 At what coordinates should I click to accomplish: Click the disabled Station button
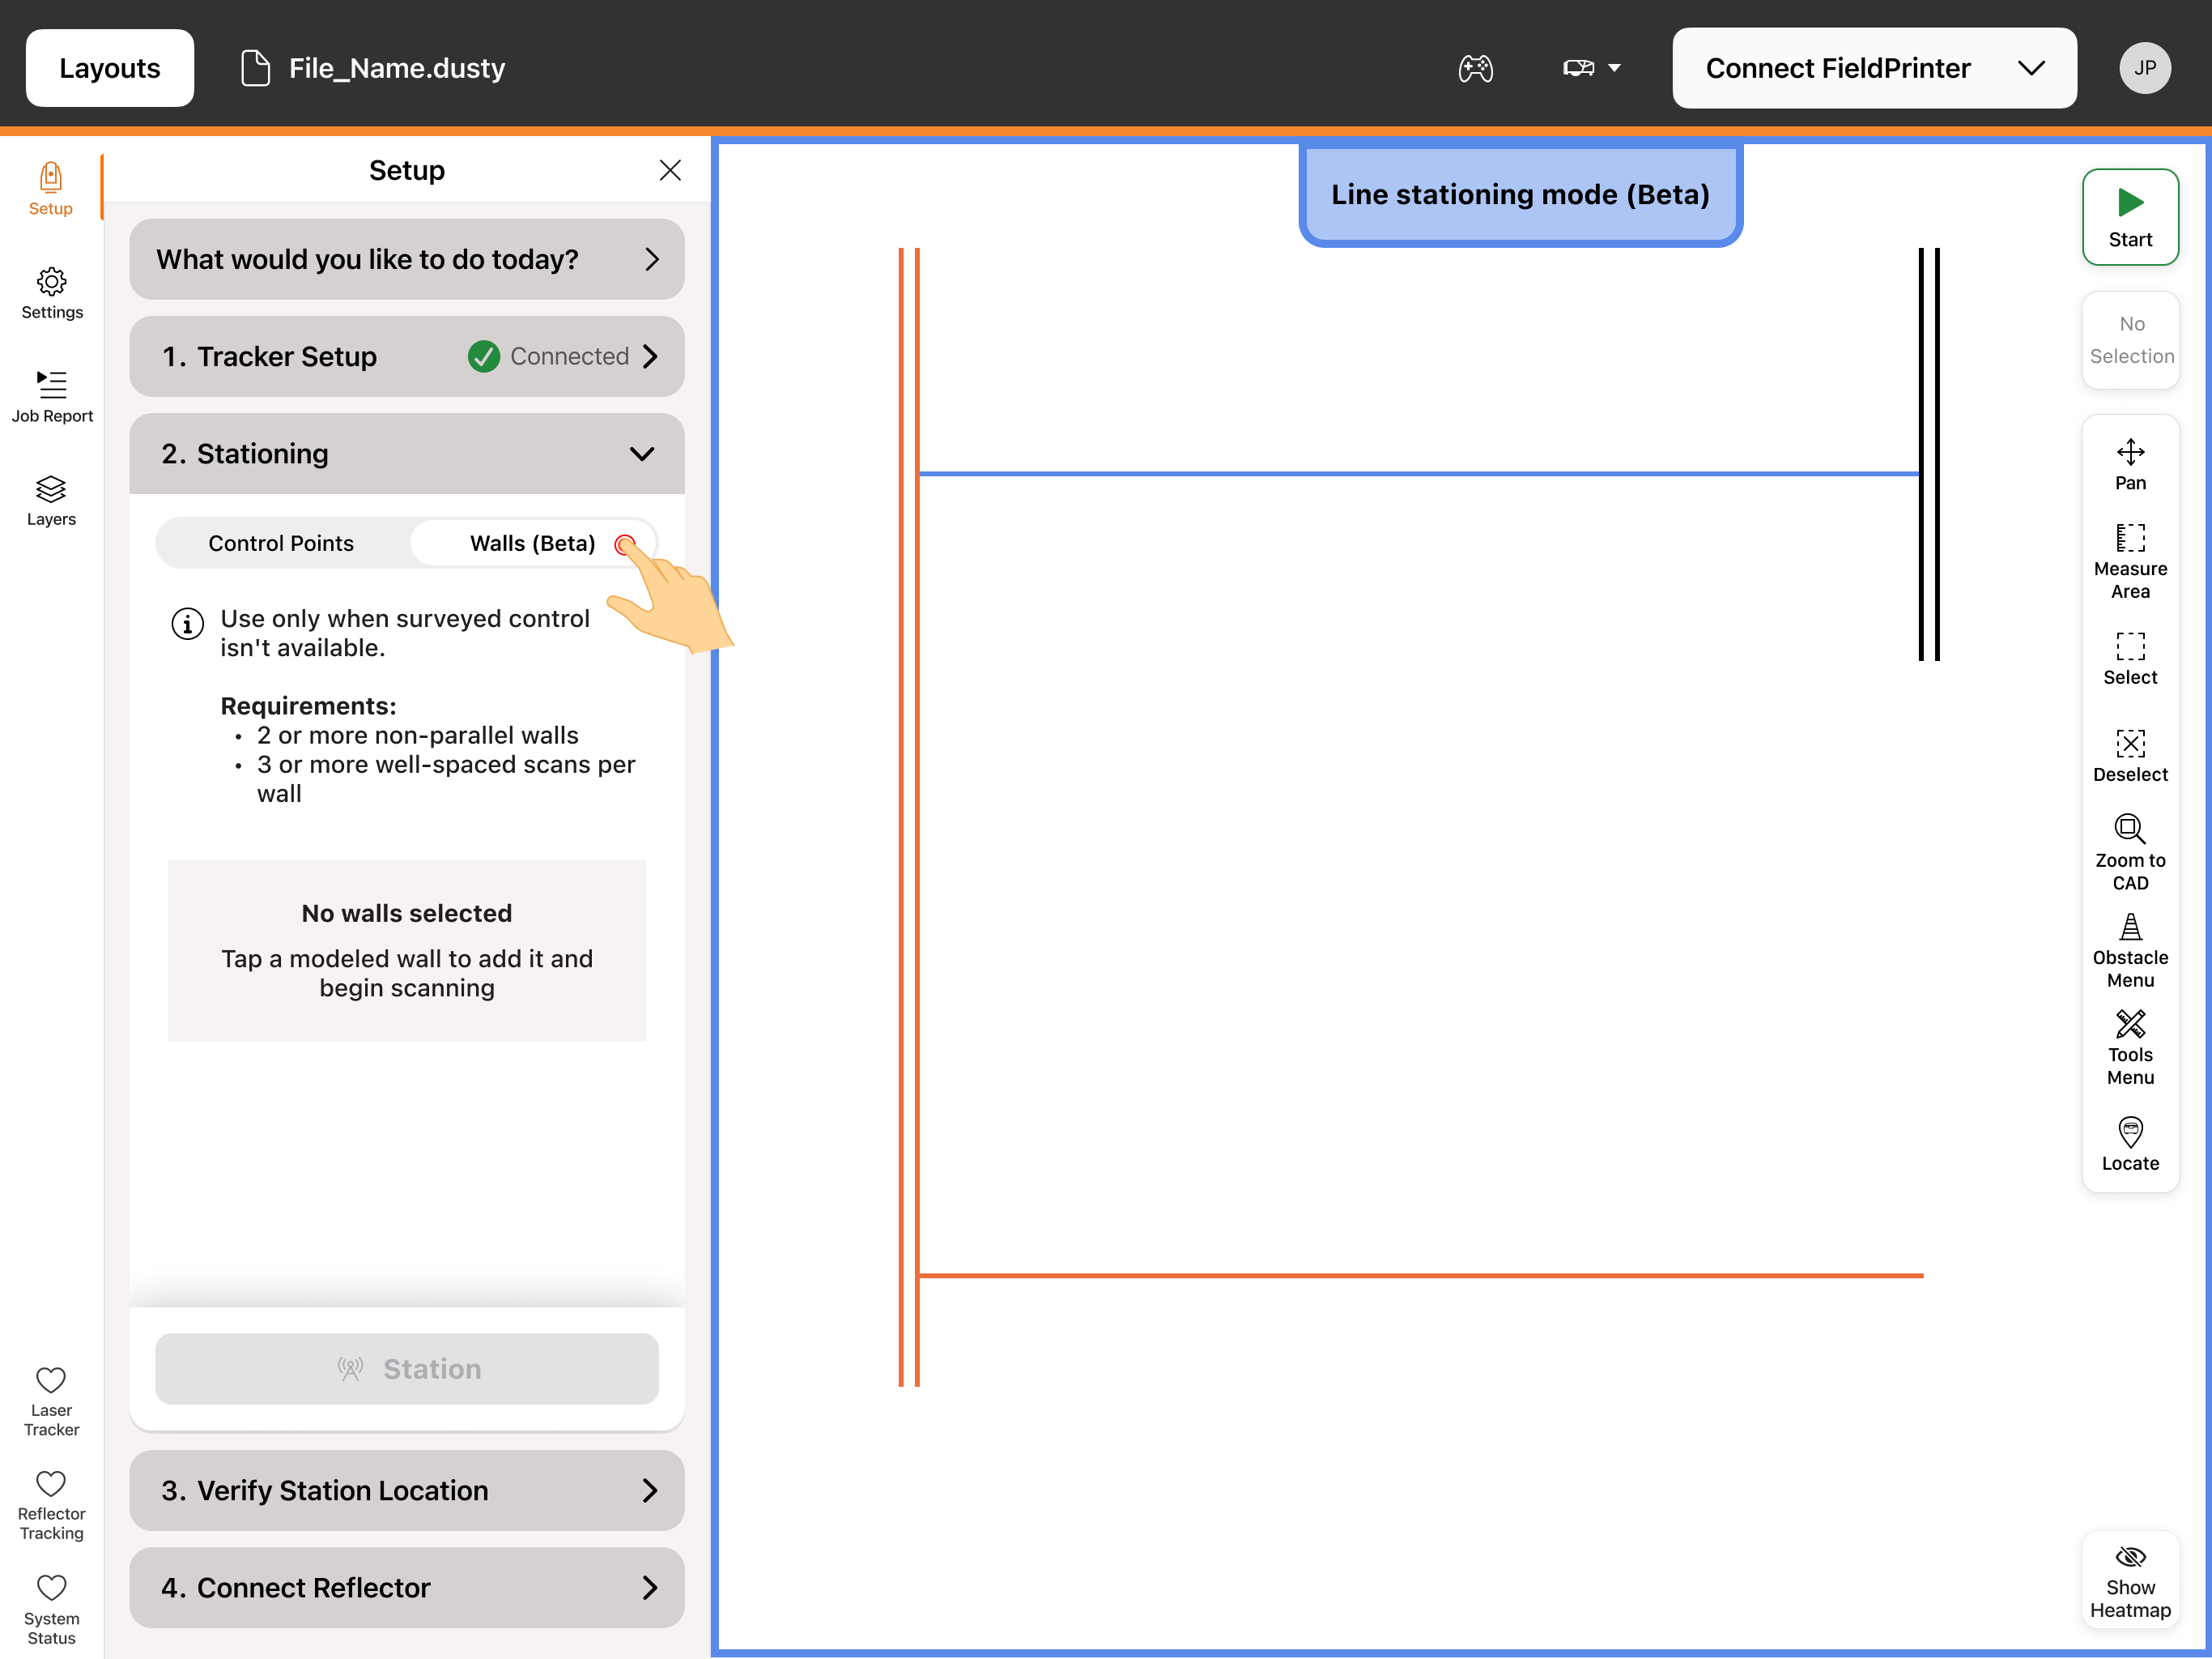pos(407,1368)
